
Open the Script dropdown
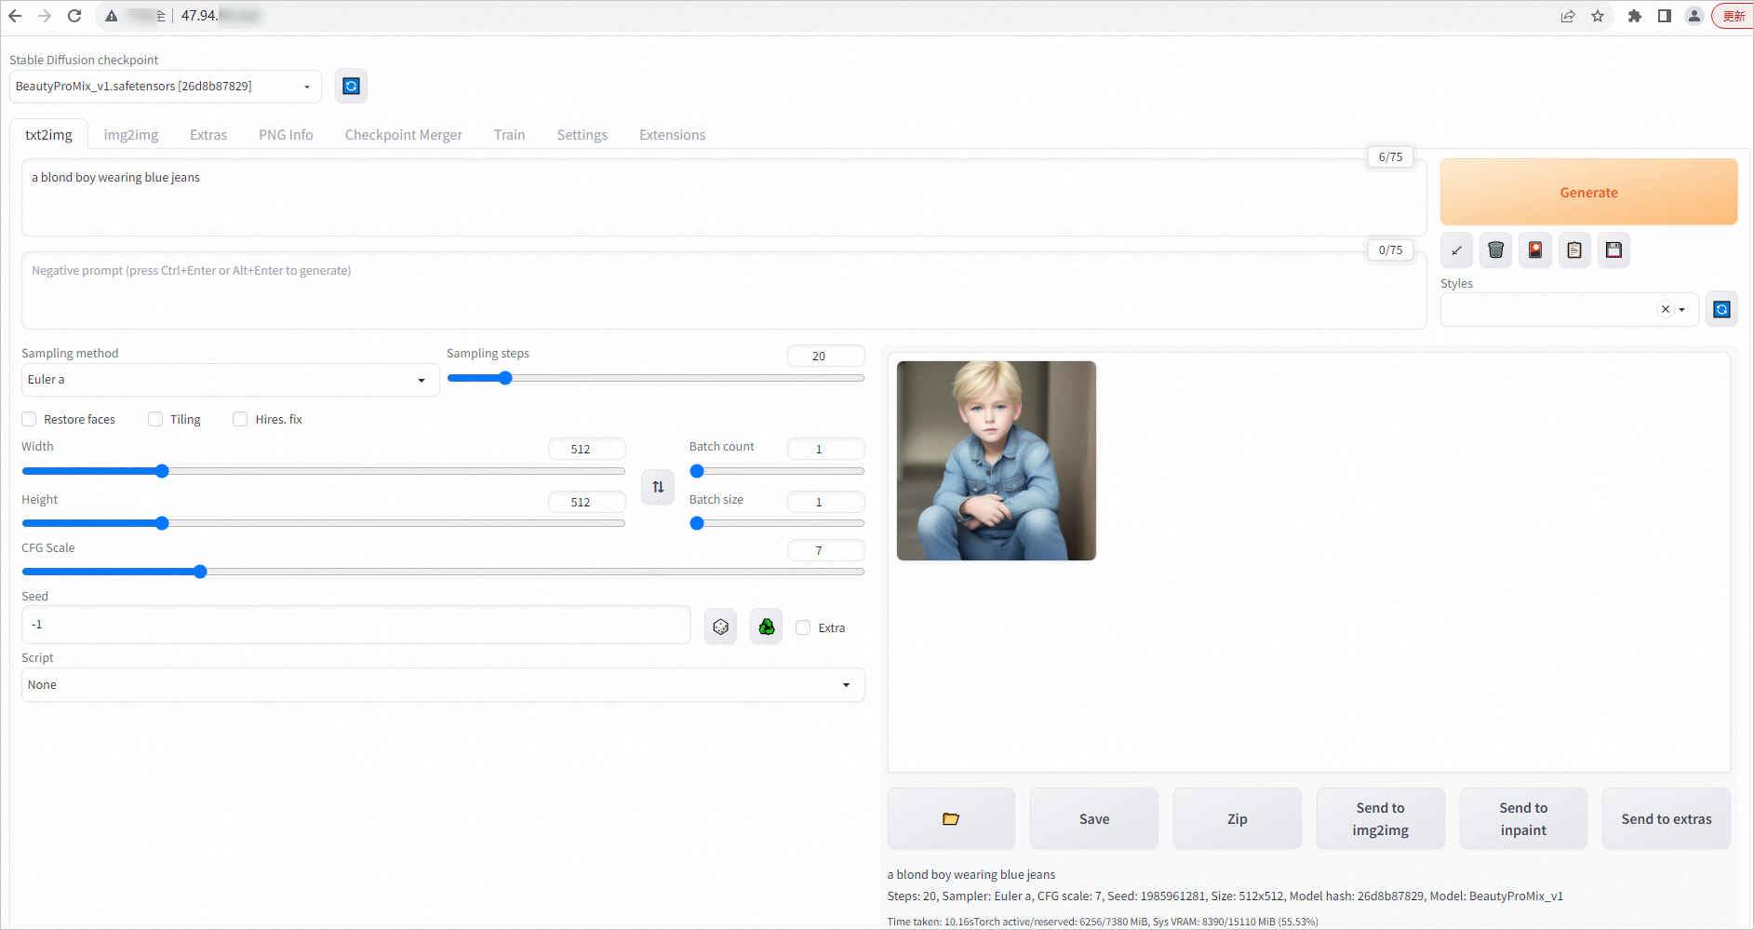click(442, 685)
